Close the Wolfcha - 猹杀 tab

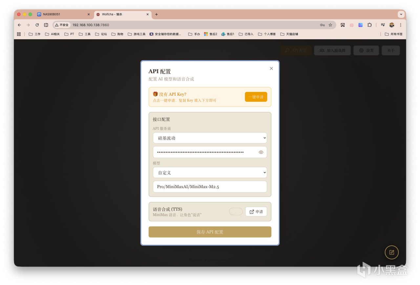pos(147,14)
